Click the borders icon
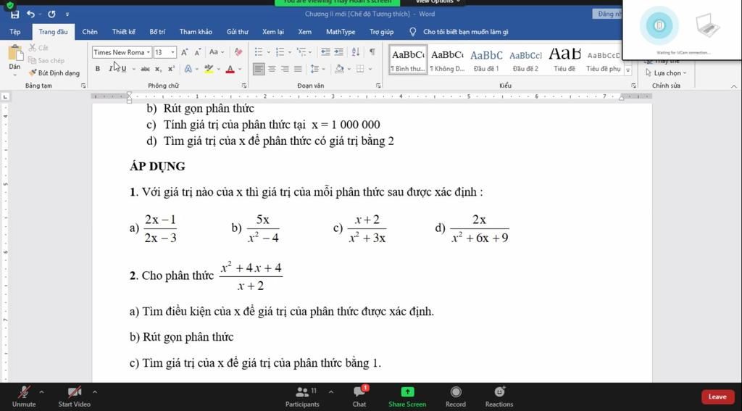Screen dimensions: 742x411 [x=360, y=69]
